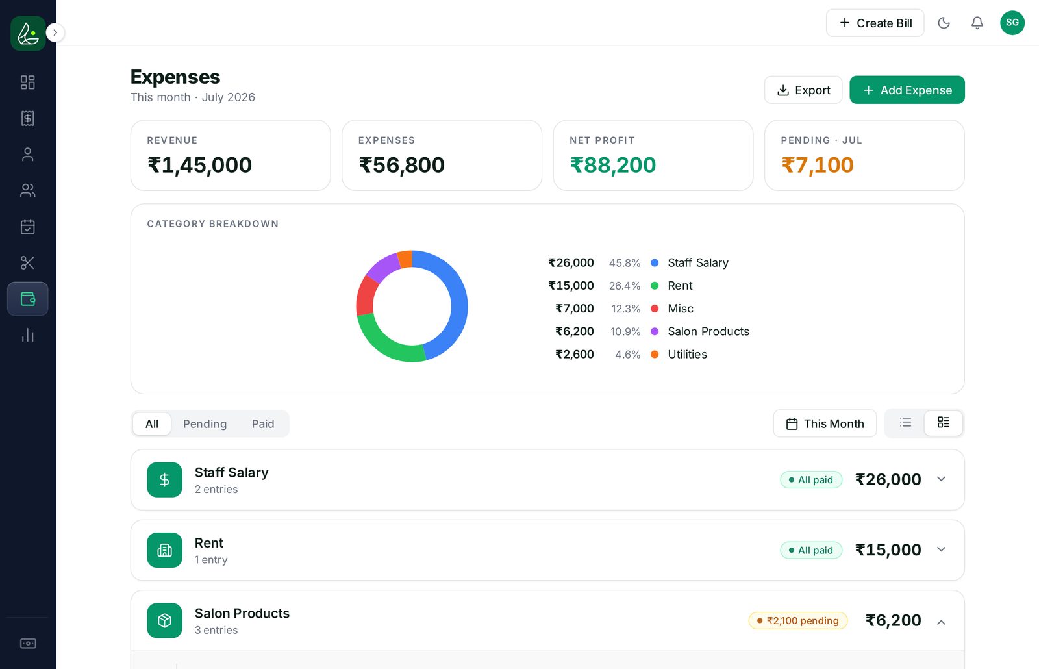Click the Staff Salary dollar icon
The image size is (1039, 669).
(164, 480)
